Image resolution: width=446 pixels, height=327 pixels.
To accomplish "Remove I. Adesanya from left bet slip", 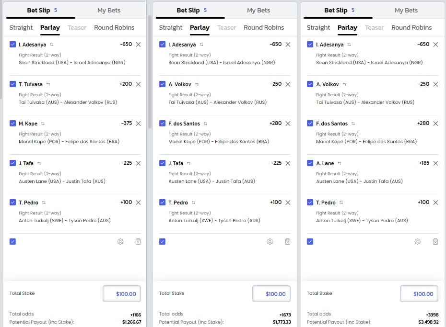I will point(138,44).
